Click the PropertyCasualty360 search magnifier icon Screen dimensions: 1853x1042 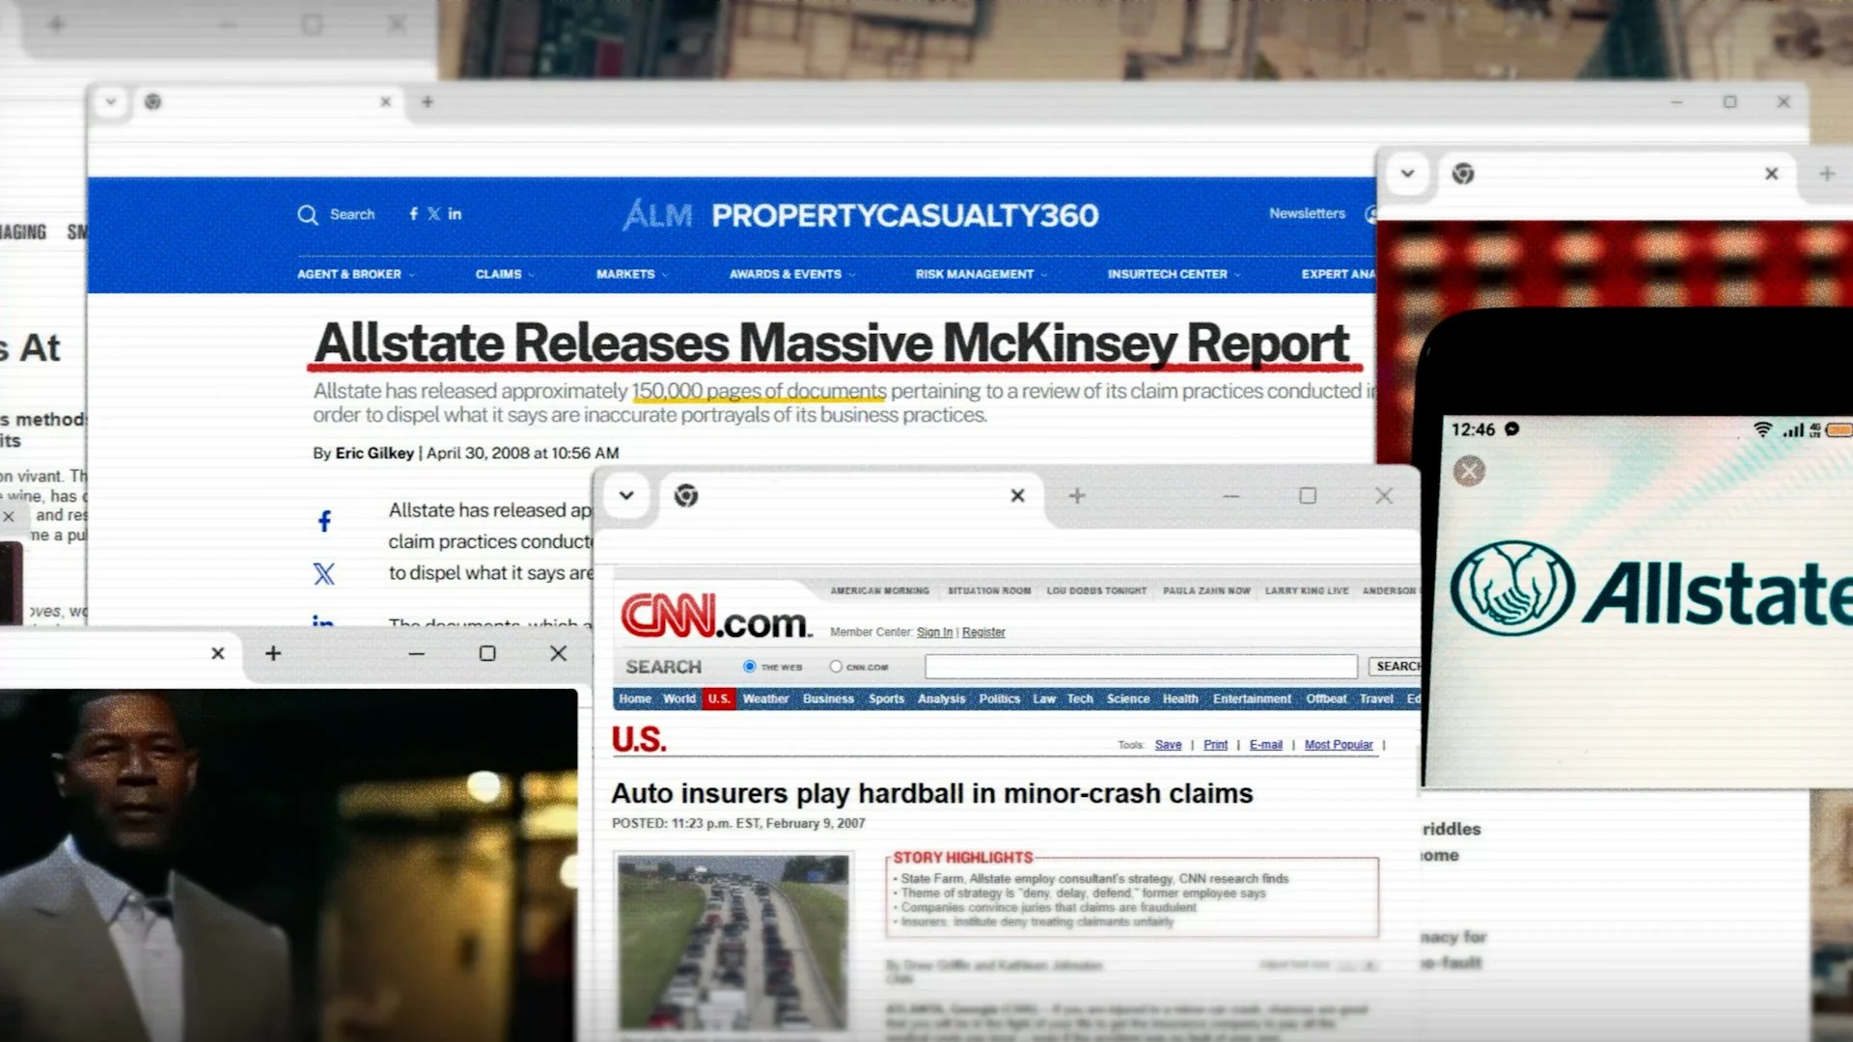click(307, 215)
